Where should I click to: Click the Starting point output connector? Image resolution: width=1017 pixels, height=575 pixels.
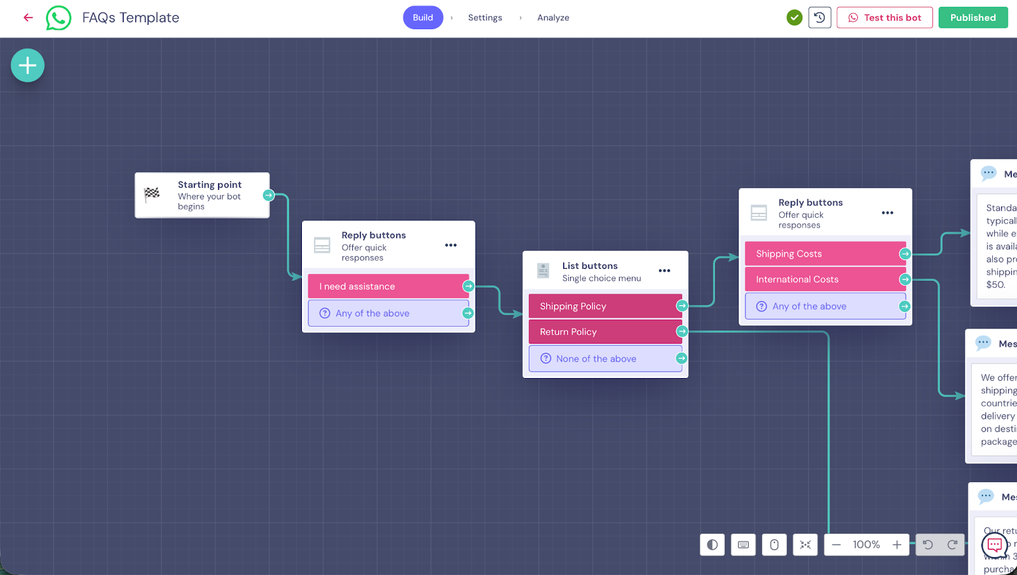point(269,195)
